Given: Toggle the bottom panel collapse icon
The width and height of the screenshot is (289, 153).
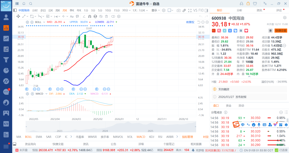Looking at the screenshot, I should pyautogui.click(x=14, y=144).
